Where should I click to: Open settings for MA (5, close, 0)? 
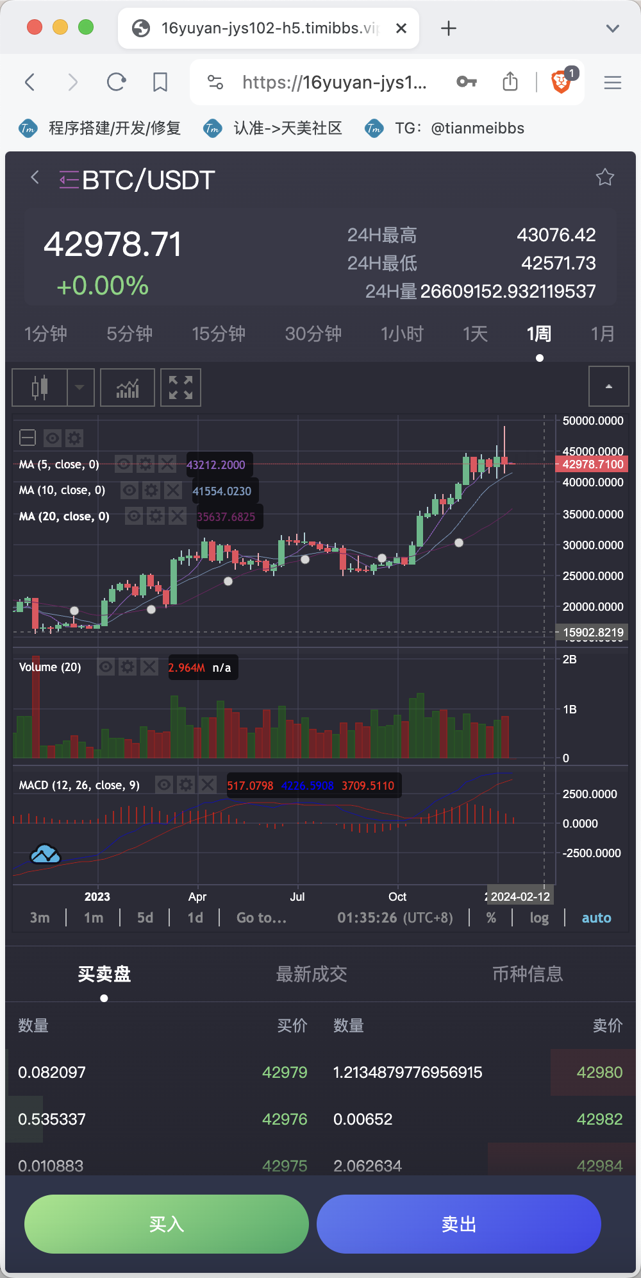(x=146, y=464)
